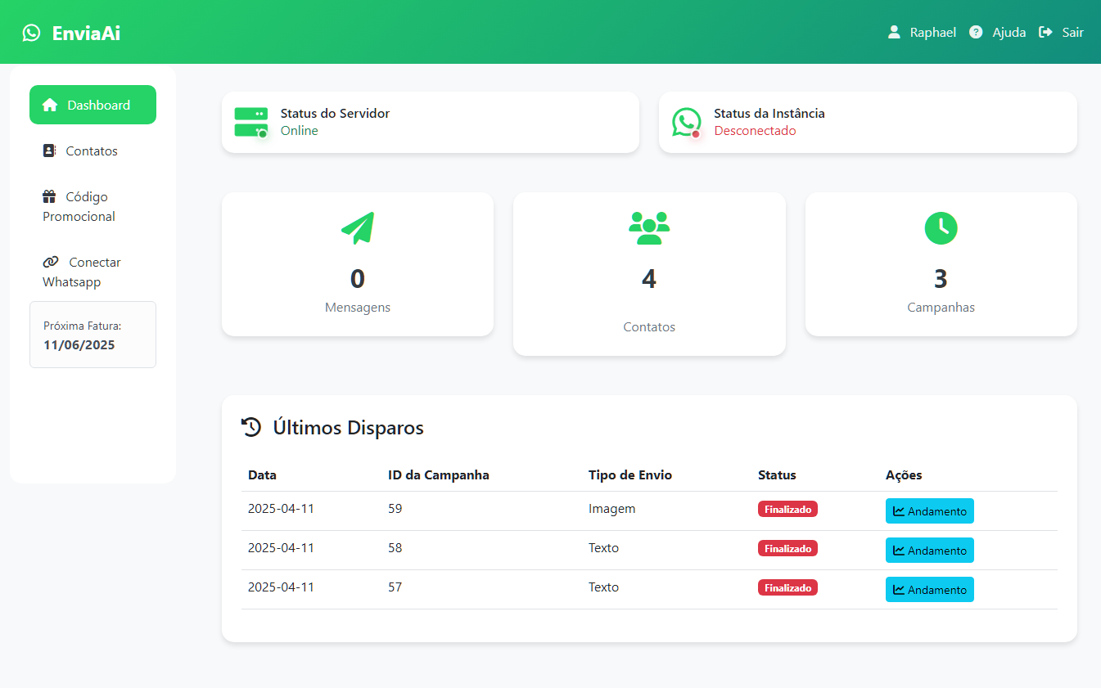The height and width of the screenshot is (688, 1101).
Task: Click the Próxima Fatura date box
Action: click(93, 335)
